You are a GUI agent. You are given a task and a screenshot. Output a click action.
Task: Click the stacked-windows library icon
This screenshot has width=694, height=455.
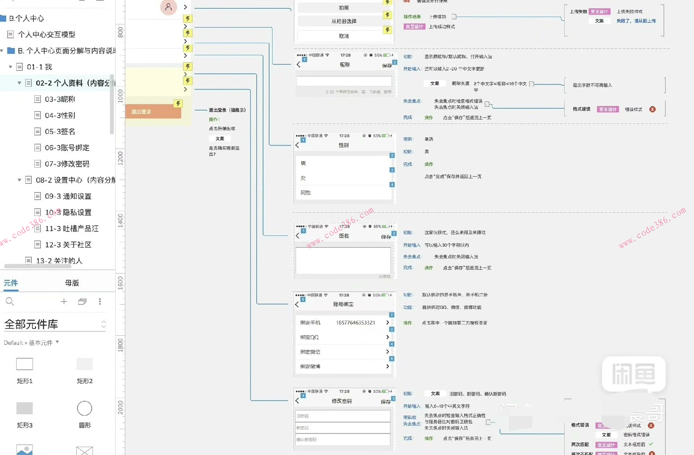tap(82, 301)
